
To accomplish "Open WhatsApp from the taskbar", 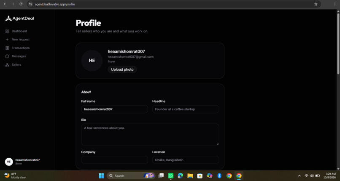I will click(171, 176).
